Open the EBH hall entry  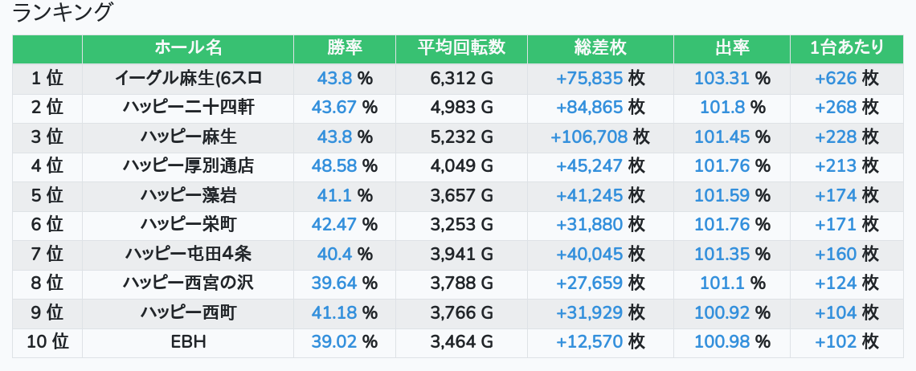188,342
